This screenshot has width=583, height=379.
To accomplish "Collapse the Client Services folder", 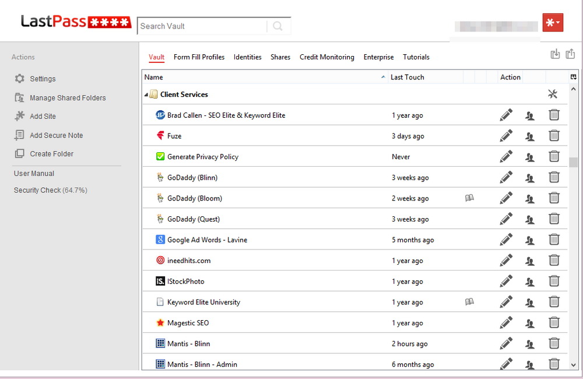I will (146, 95).
